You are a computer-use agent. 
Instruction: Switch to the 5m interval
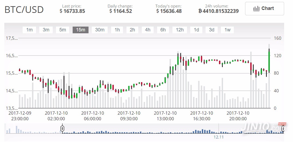click(x=63, y=30)
